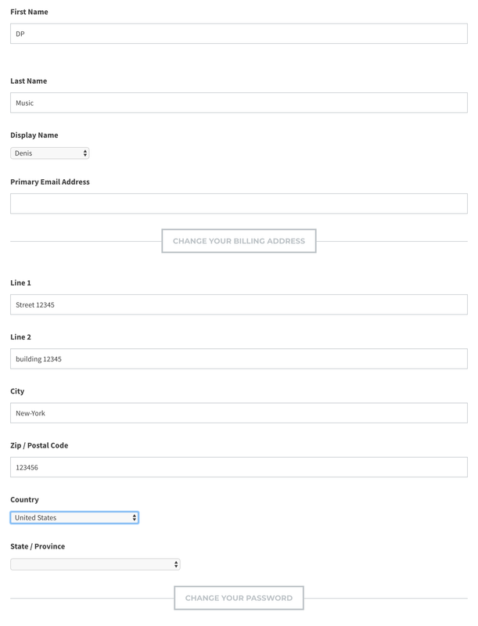Click the 'Last Name' label text
The width and height of the screenshot is (478, 626).
pos(28,81)
